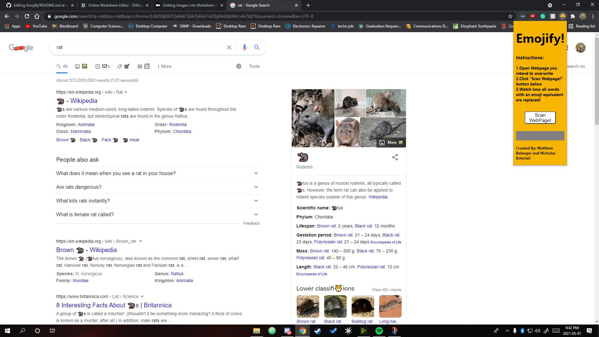Click the Rodentia order link

[178, 125]
